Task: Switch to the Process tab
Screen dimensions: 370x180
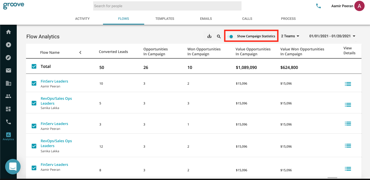Action: coord(288,19)
